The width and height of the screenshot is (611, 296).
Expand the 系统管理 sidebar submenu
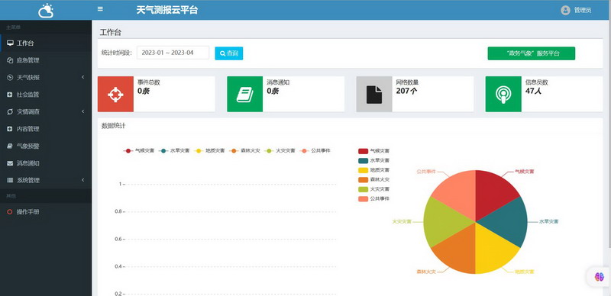pos(46,180)
